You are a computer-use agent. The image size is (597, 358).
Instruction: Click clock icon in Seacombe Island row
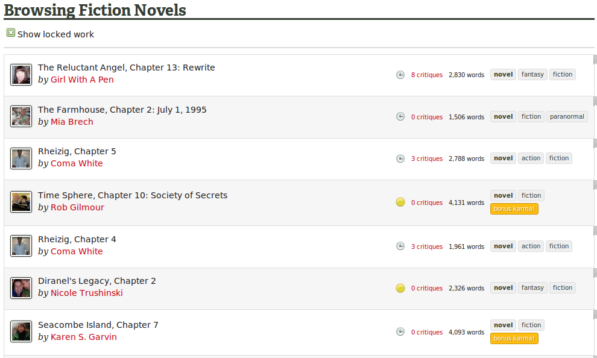click(400, 332)
